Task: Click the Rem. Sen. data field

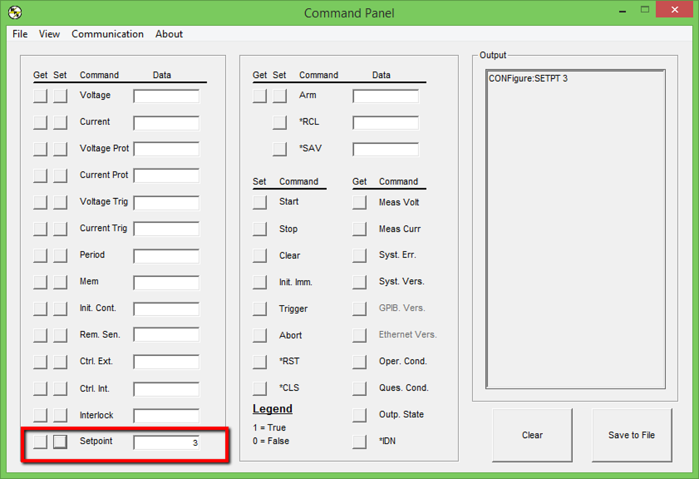Action: (x=166, y=335)
